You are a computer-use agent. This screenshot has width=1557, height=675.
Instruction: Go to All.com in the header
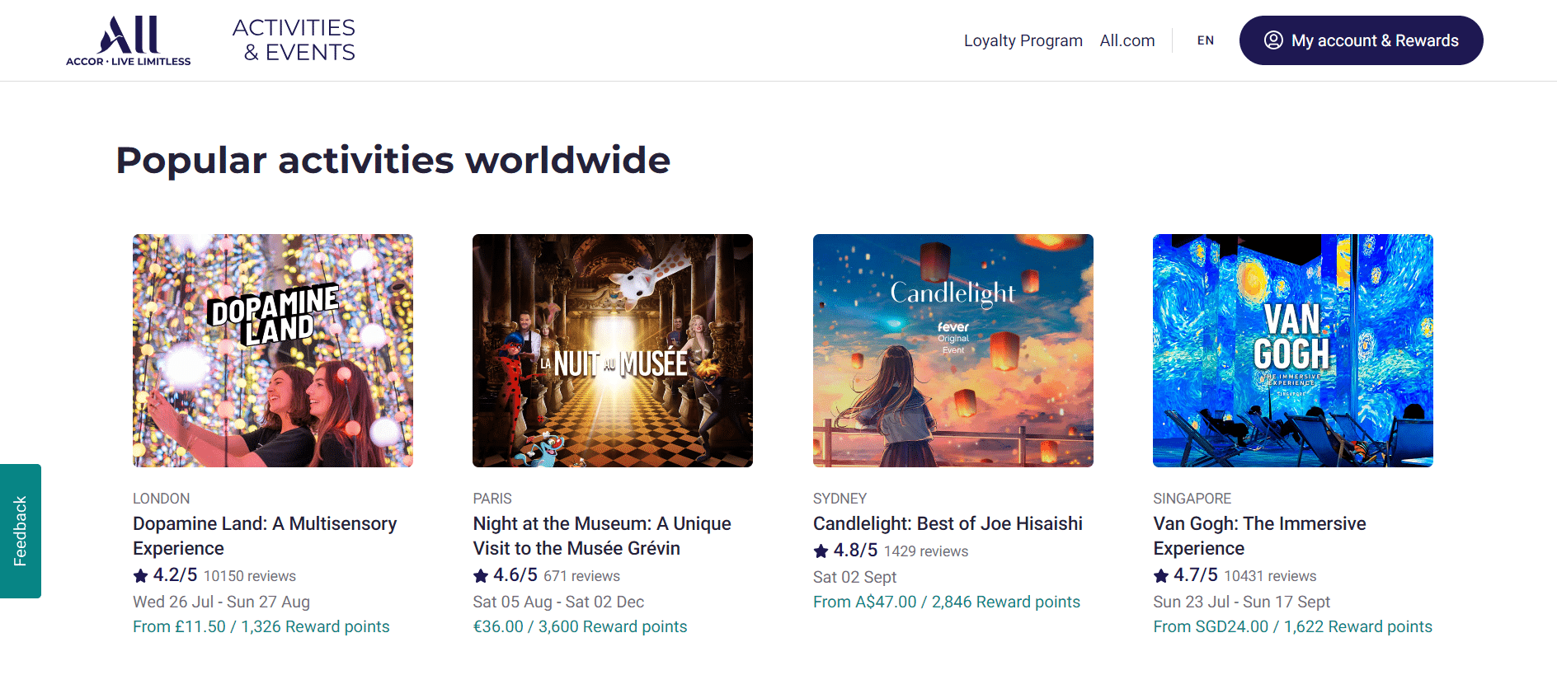pos(1127,40)
